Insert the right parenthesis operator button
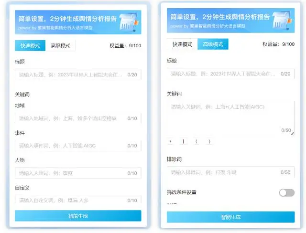This screenshot has width=306, height=233. tap(209, 141)
